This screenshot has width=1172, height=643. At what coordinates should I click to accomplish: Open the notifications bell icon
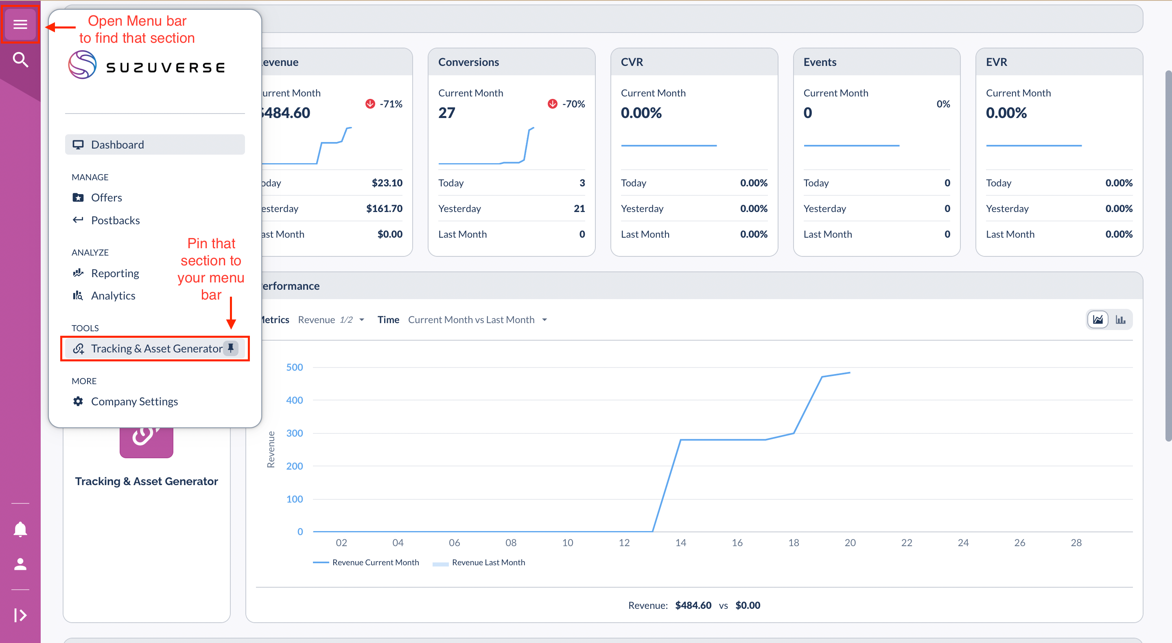20,529
